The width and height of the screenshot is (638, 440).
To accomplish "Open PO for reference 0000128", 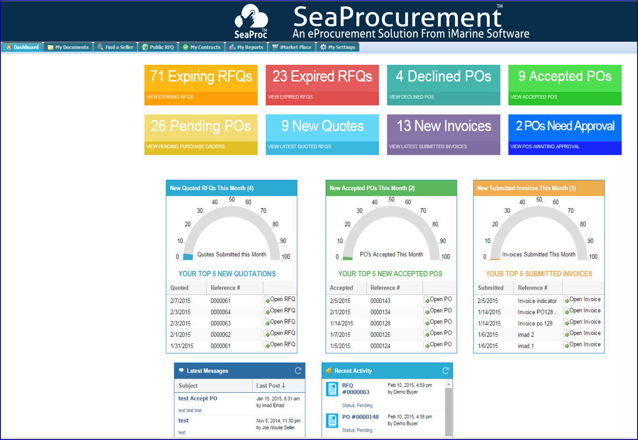I will [x=438, y=322].
